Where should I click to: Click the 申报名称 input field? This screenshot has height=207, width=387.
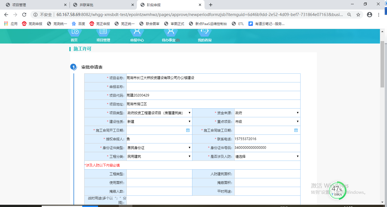(213, 87)
